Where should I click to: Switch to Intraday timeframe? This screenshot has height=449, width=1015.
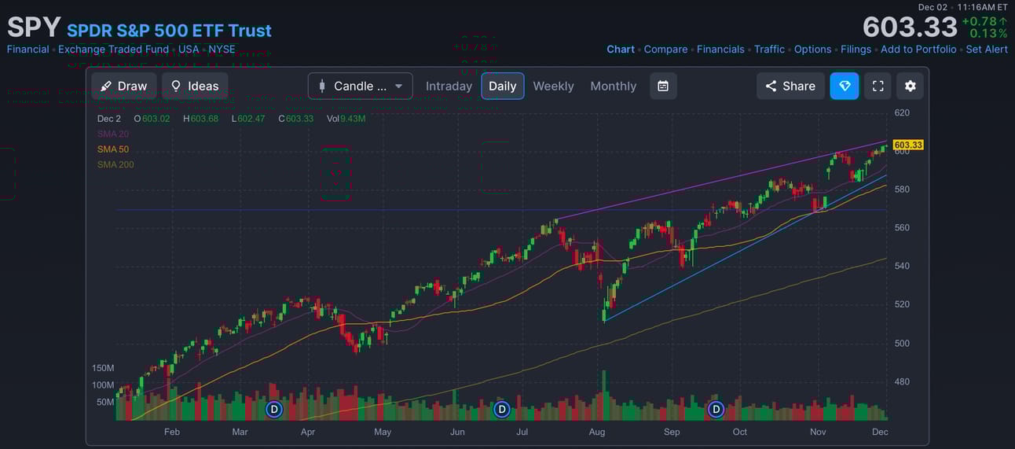click(449, 86)
